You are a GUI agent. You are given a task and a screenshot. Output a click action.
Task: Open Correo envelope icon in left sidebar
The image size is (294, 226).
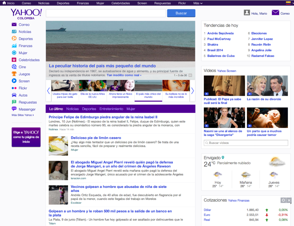(14, 25)
